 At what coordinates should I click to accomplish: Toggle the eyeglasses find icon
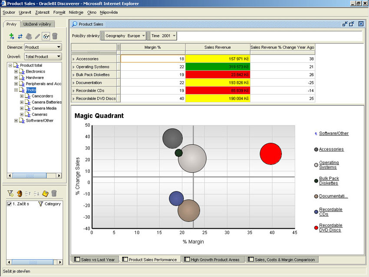pyautogui.click(x=46, y=36)
